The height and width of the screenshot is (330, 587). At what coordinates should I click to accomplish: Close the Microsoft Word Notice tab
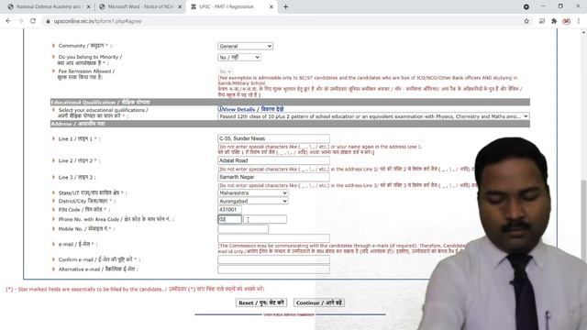click(x=180, y=6)
